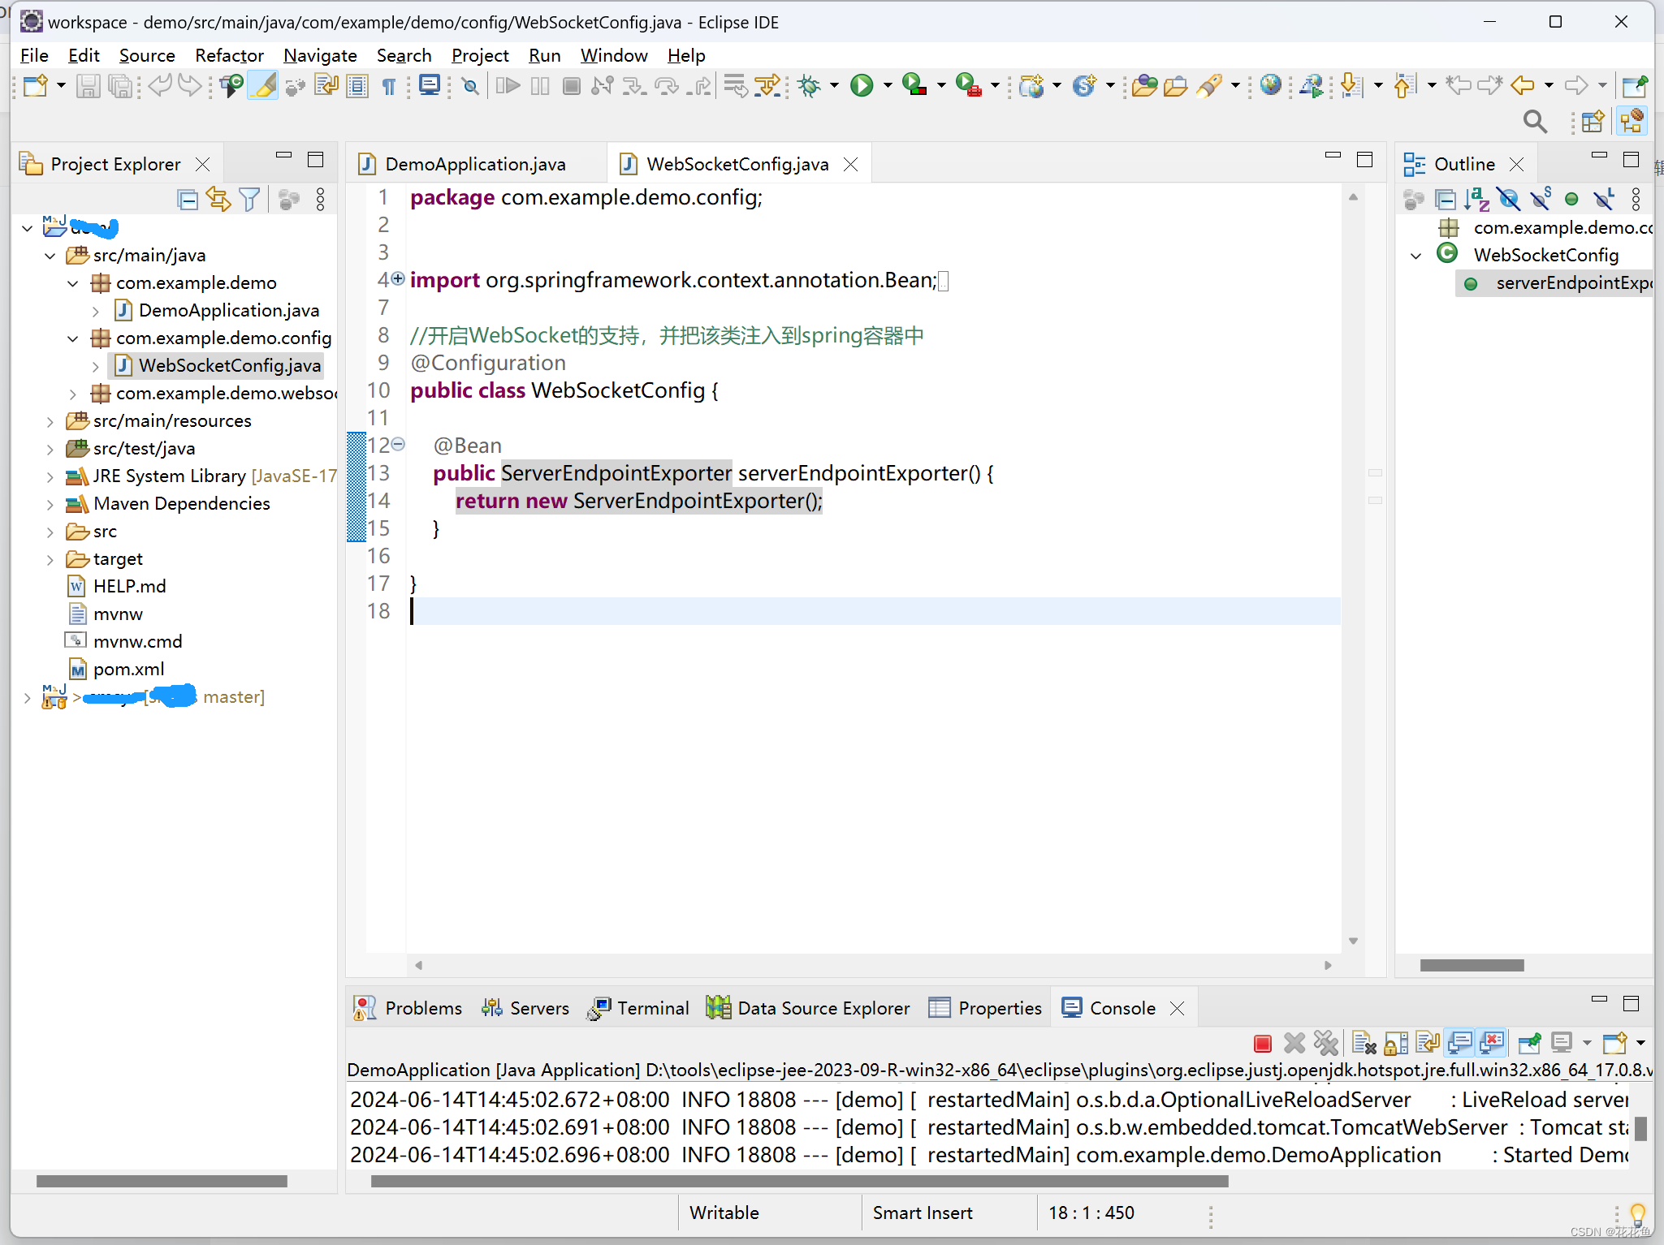1664x1245 pixels.
Task: Expand the Maven Dependencies tree node
Action: pyautogui.click(x=50, y=504)
